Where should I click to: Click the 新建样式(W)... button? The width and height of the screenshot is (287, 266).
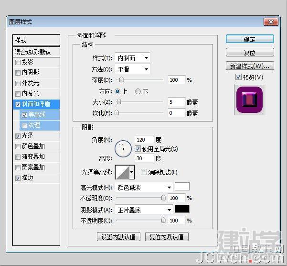pyautogui.click(x=250, y=66)
